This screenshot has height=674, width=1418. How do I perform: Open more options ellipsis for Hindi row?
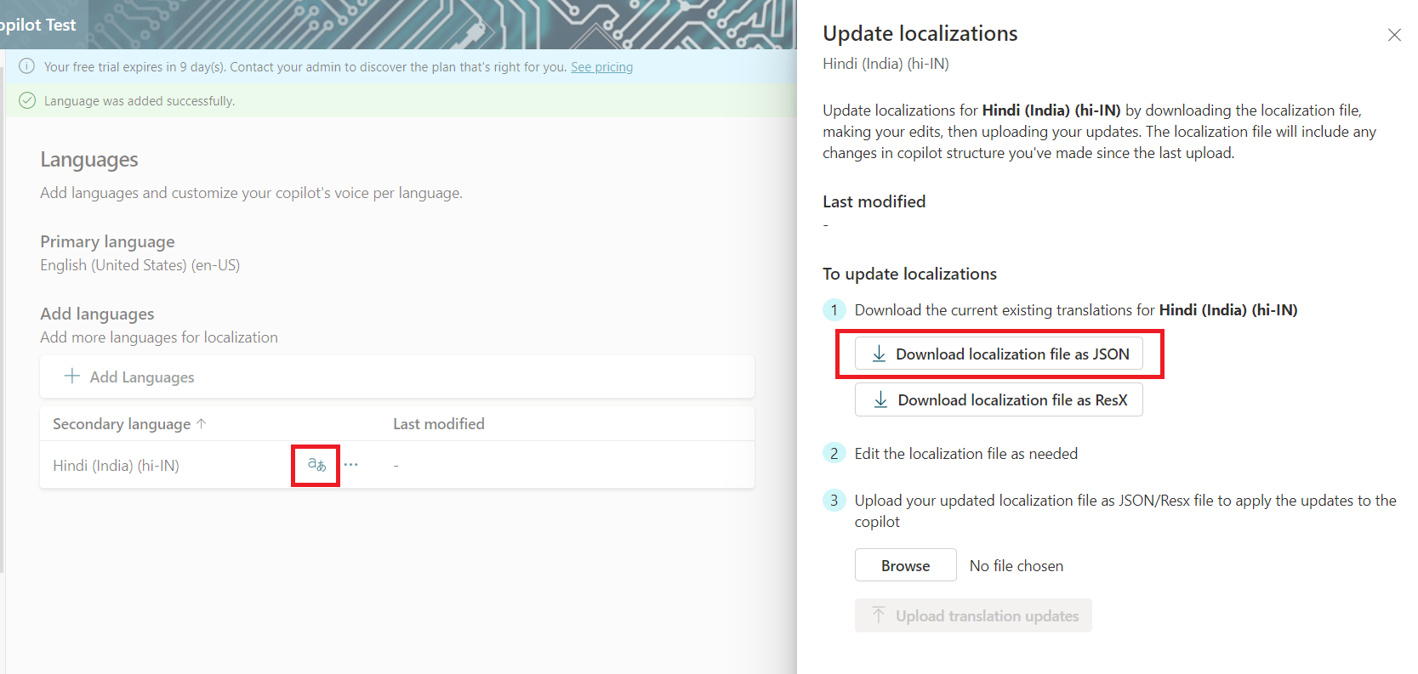(351, 465)
